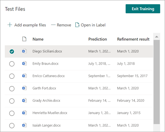Open the Emily Braun.docx file name

click(45, 64)
